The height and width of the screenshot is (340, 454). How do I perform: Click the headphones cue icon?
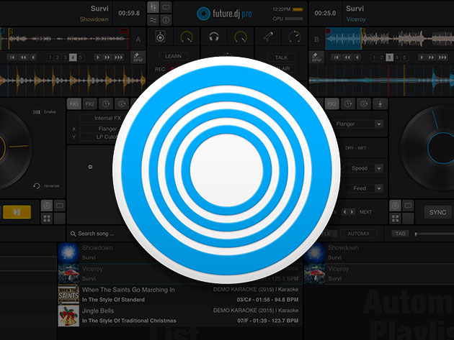point(214,37)
